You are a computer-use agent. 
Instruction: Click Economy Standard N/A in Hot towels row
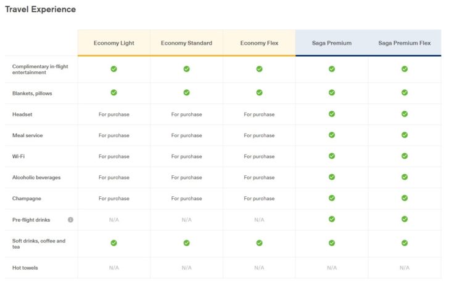point(186,268)
